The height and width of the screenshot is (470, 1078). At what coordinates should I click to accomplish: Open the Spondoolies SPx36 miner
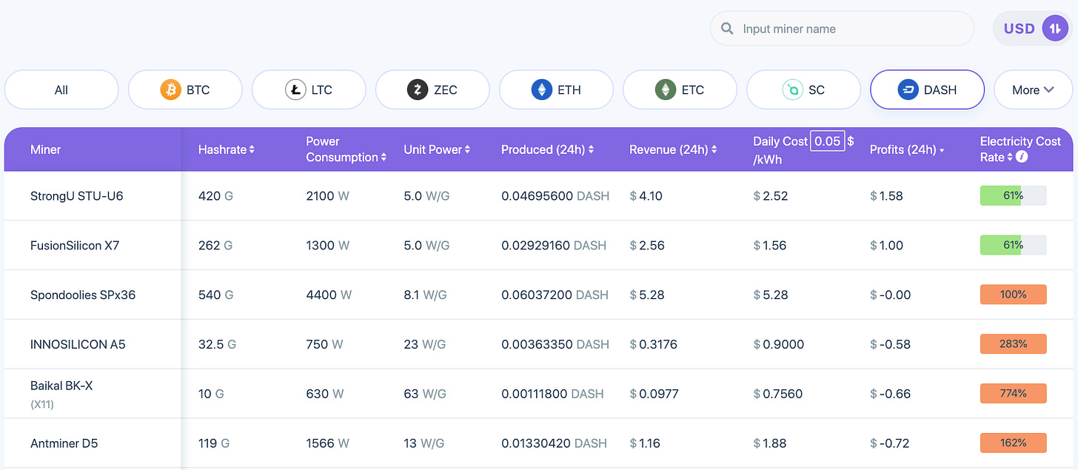click(x=83, y=295)
